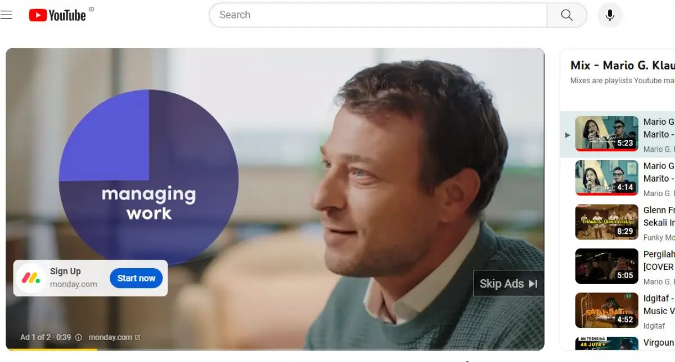Click inside the Search input field
Viewport: 675px width, 362px height.
tap(378, 15)
